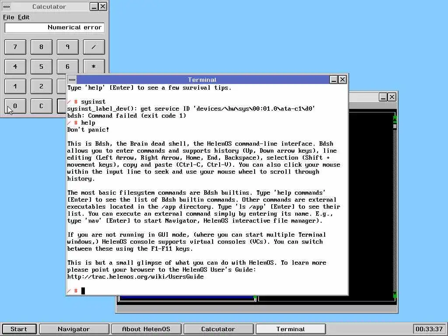
Task: Open the Terminal window system menu icon
Action: [x=72, y=80]
